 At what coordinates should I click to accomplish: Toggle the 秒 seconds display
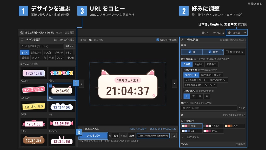point(192,52)
